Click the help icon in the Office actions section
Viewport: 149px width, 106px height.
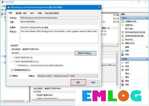tap(123, 55)
